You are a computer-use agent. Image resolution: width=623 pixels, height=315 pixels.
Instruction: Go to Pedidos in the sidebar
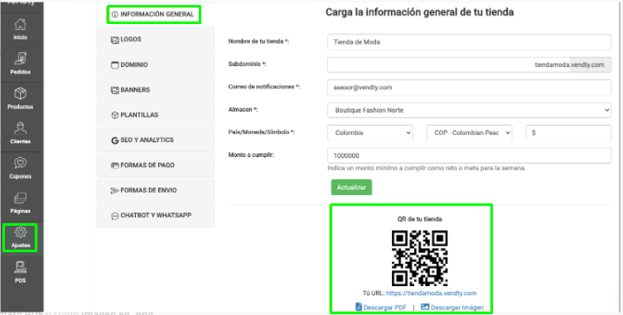click(21, 64)
